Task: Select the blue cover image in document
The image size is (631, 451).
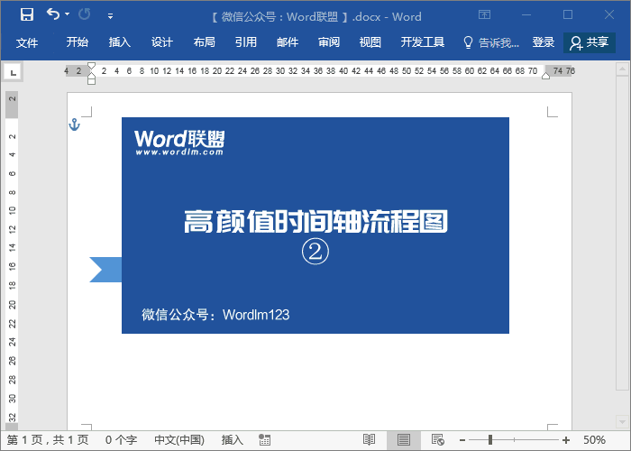Action: click(x=315, y=225)
